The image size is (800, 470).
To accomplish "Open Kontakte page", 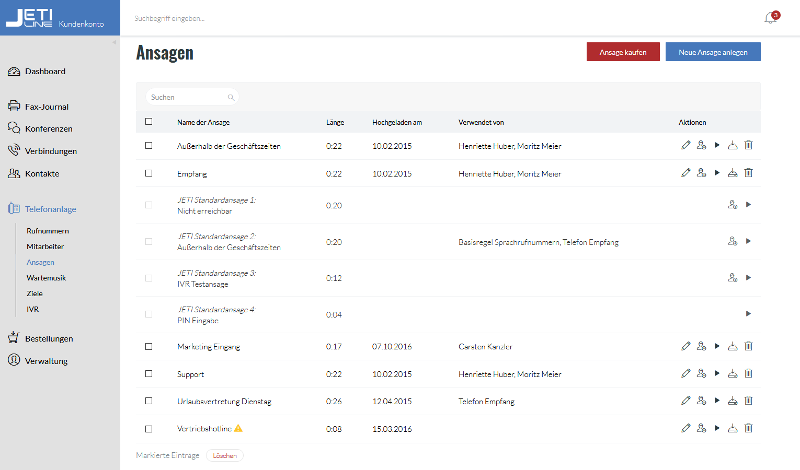I will click(x=33, y=173).
